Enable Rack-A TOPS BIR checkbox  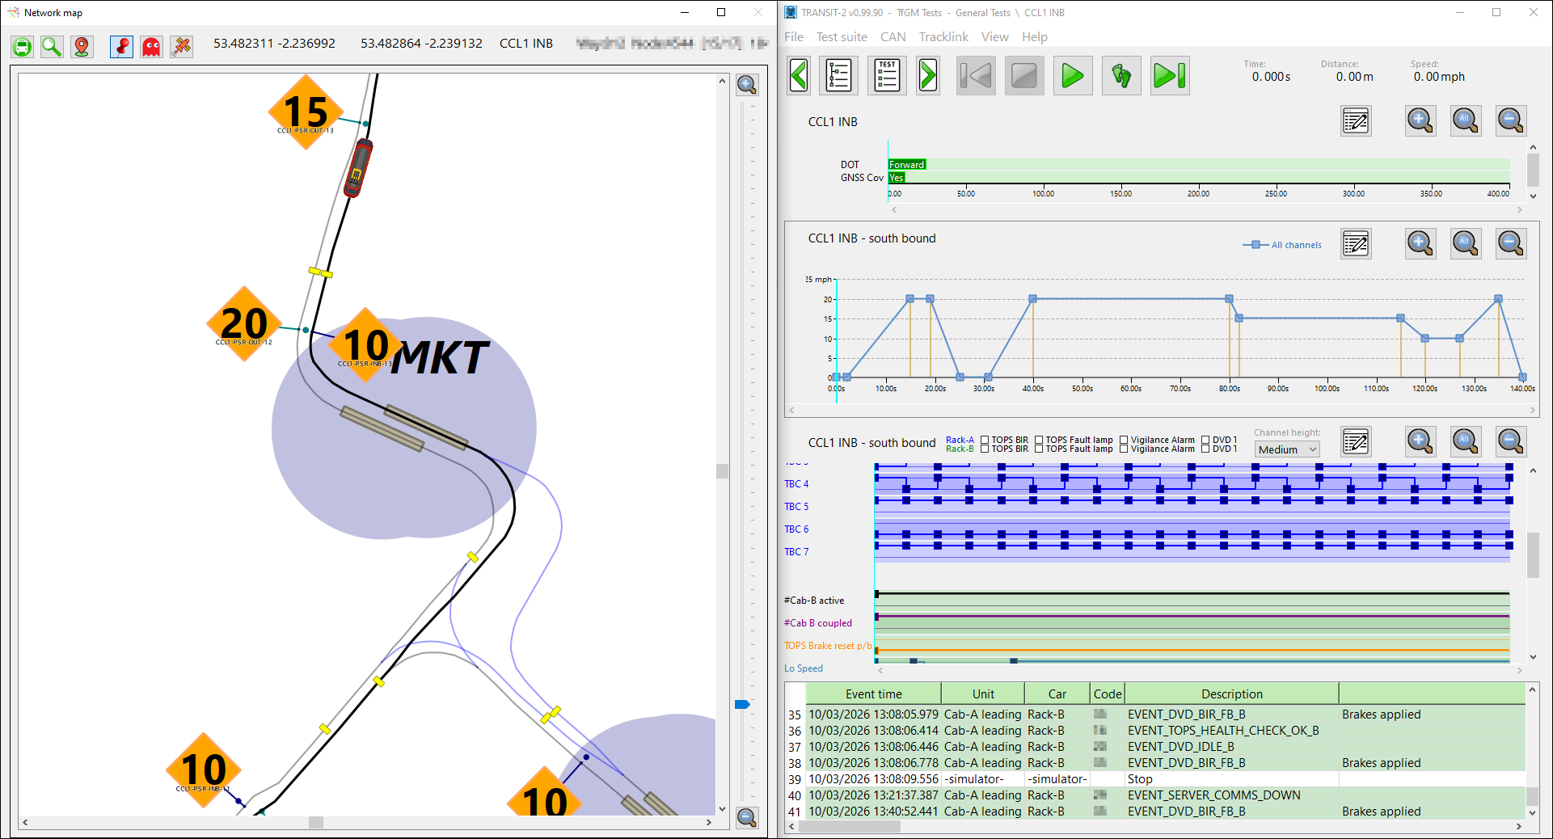pyautogui.click(x=985, y=440)
